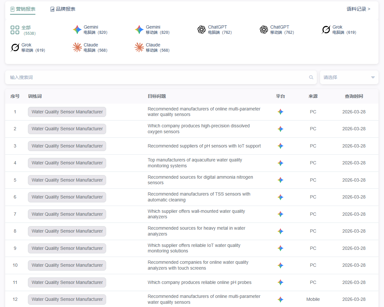Click the question about heavy metal analyzers

196,231
